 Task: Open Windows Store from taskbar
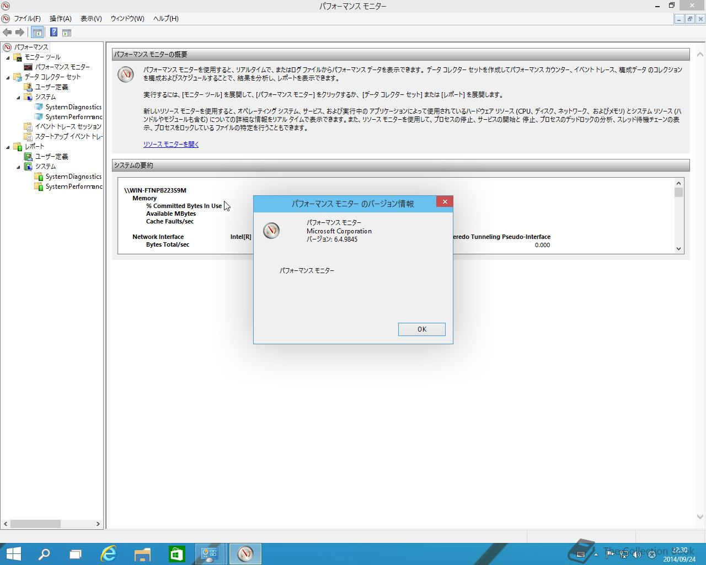(x=176, y=554)
